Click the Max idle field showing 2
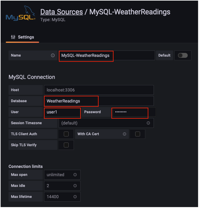The image size is (199, 208). click(62, 186)
